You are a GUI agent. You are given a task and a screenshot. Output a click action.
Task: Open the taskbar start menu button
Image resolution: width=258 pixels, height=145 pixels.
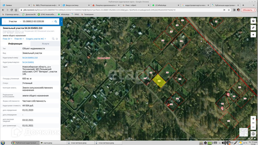click(3, 143)
